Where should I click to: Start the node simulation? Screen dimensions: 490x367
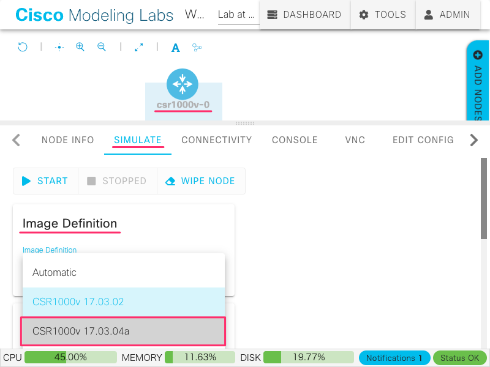point(45,181)
